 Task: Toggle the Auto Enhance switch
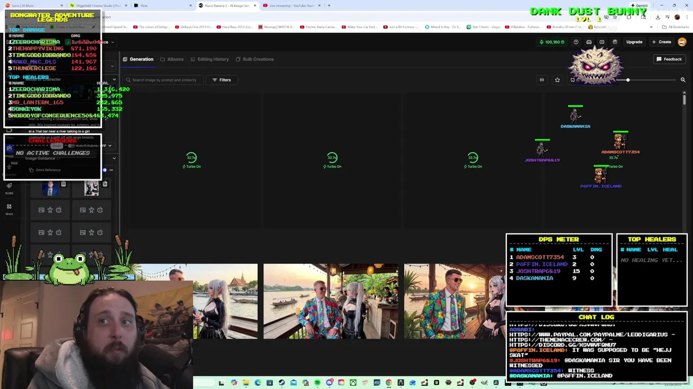pos(72,146)
